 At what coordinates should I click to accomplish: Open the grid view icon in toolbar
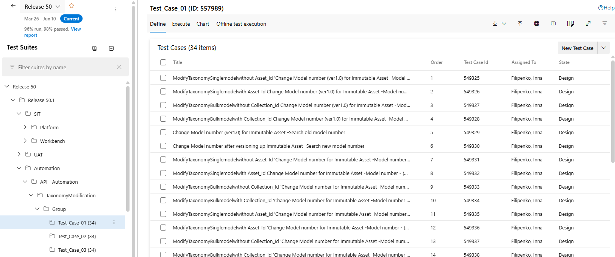tap(537, 23)
